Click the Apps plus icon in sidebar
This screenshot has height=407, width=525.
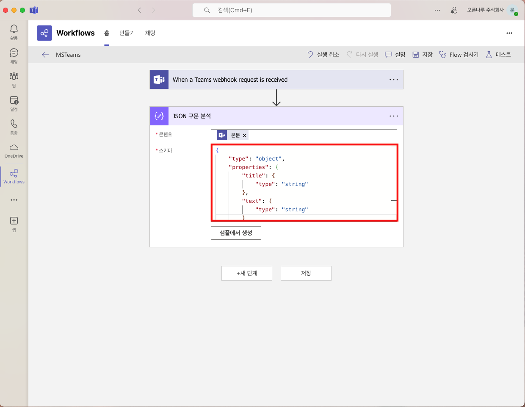[14, 221]
